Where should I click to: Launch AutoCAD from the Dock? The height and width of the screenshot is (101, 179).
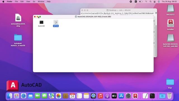tap(135, 96)
